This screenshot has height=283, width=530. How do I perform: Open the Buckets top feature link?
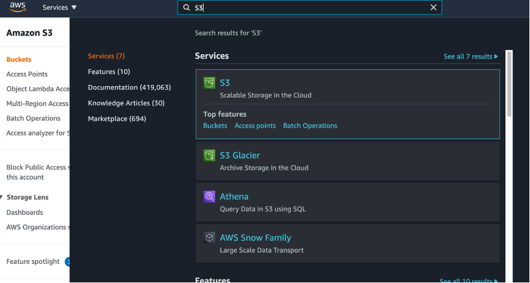click(x=215, y=126)
